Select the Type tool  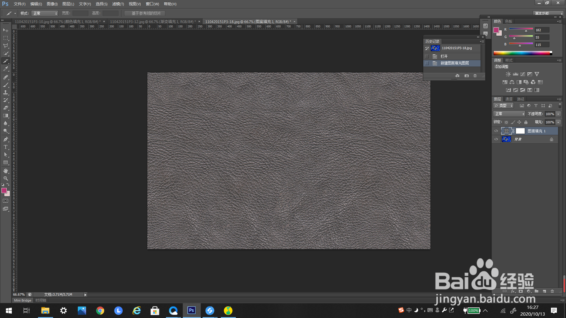click(x=6, y=147)
